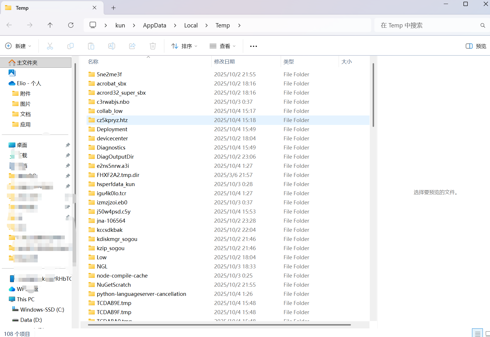The height and width of the screenshot is (337, 490).
Task: Click the PC monitor icon in address bar
Action: (x=93, y=25)
